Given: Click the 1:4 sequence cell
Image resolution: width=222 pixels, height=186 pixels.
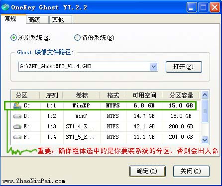Looking at the screenshot, I should click(52, 137).
